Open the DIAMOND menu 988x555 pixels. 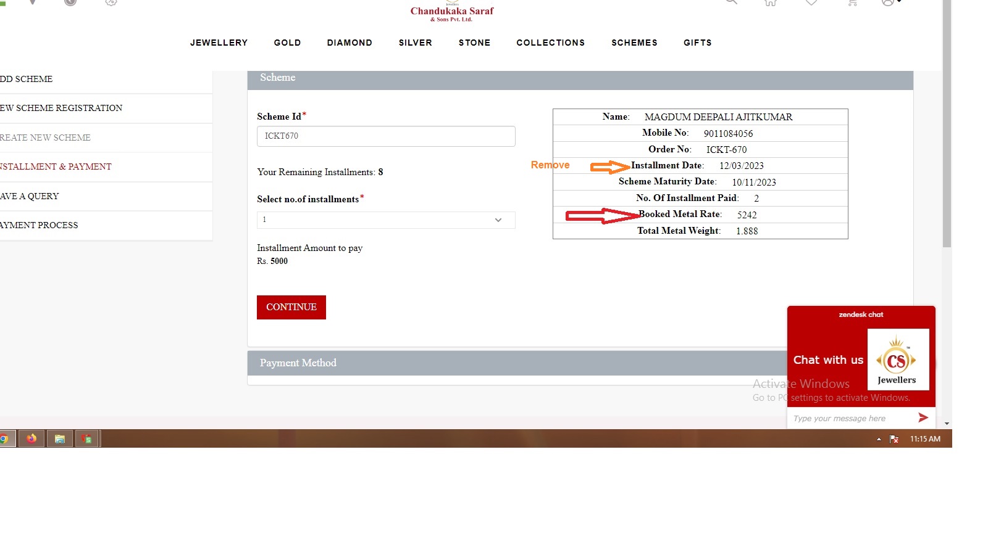click(350, 43)
